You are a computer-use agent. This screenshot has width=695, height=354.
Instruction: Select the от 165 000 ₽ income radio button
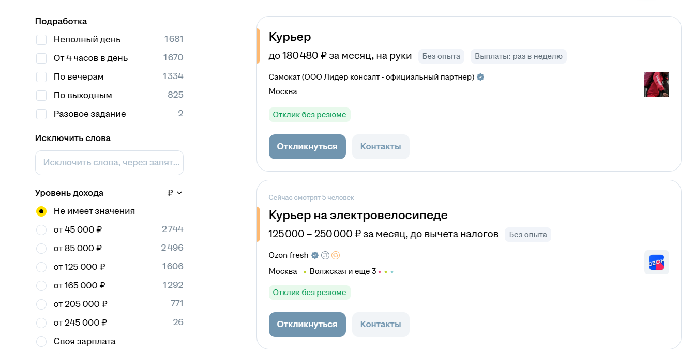point(41,285)
